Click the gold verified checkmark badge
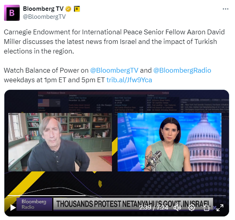 coord(69,9)
